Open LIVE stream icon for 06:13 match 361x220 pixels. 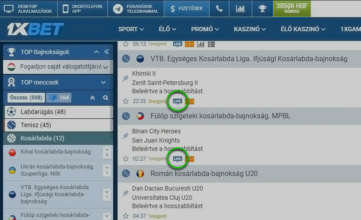177,44
